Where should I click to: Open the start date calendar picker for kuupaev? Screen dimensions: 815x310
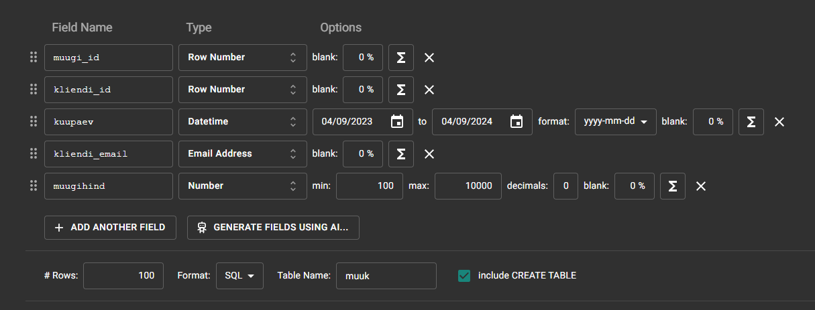pos(397,122)
